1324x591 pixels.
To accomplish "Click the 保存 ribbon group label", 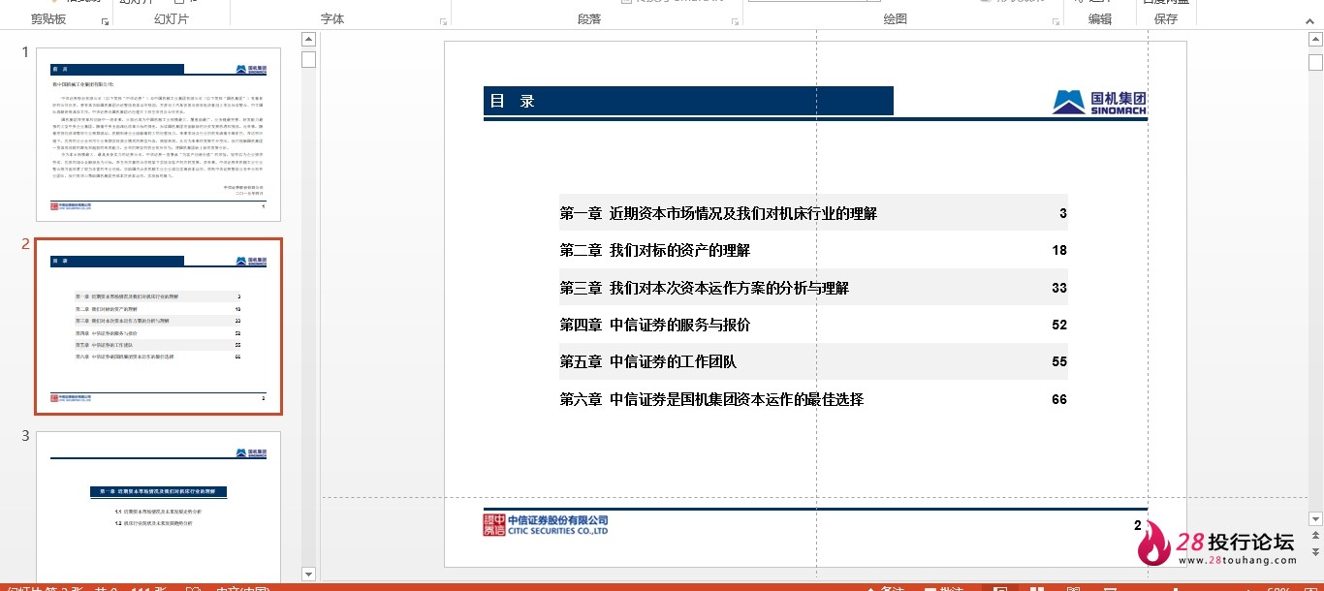I will pyautogui.click(x=1166, y=19).
